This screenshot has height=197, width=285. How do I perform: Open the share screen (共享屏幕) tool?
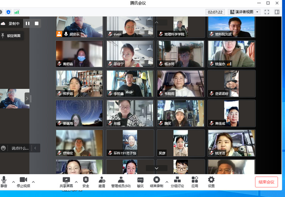point(66,180)
